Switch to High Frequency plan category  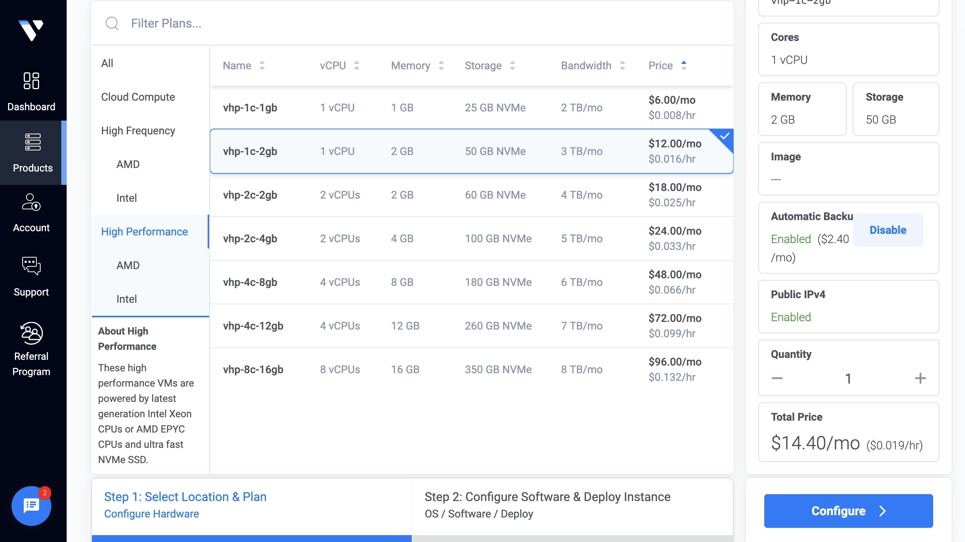pos(138,131)
